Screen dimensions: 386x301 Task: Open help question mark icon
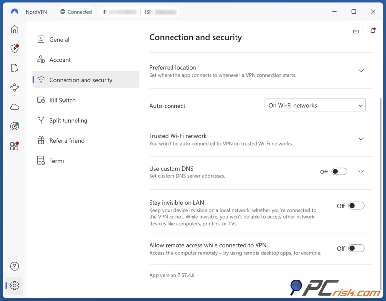pos(15,266)
